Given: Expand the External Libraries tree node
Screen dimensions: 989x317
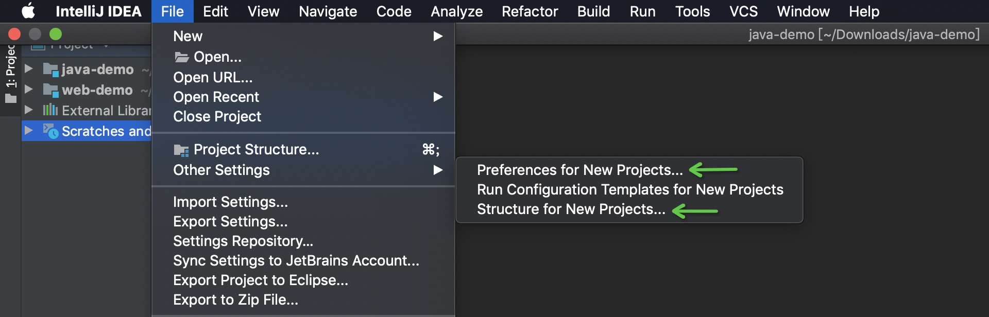Looking at the screenshot, I should (29, 110).
